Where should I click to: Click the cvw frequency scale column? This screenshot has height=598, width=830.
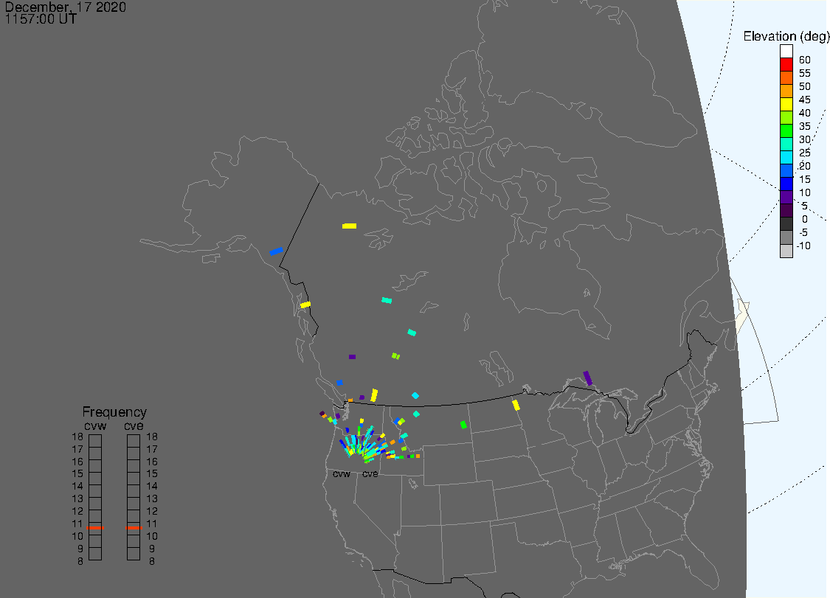(x=95, y=498)
